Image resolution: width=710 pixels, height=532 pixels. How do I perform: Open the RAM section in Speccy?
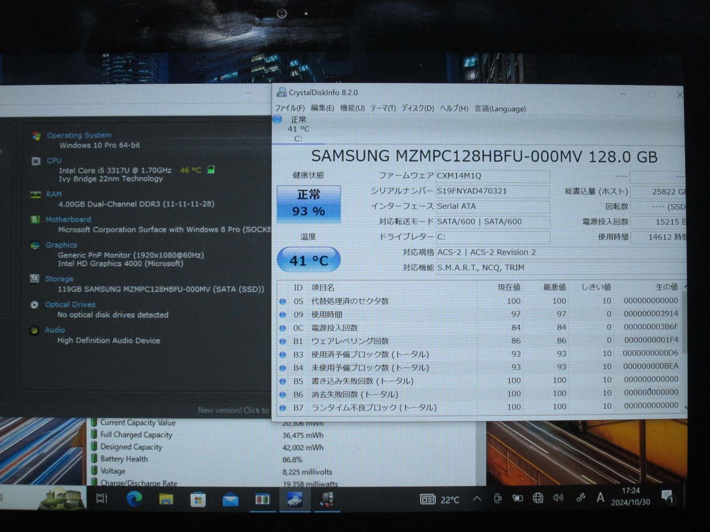54,194
